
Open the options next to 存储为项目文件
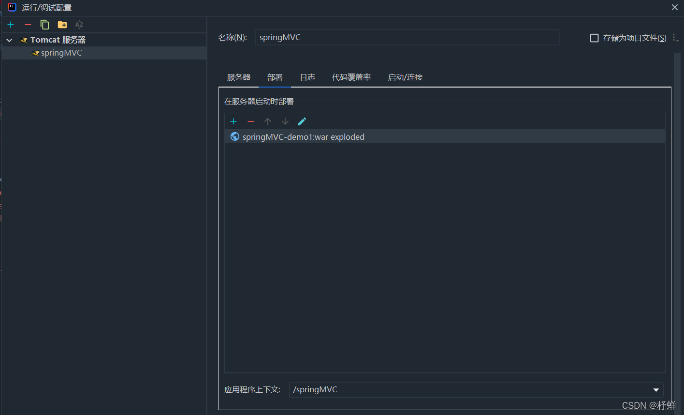[x=675, y=38]
